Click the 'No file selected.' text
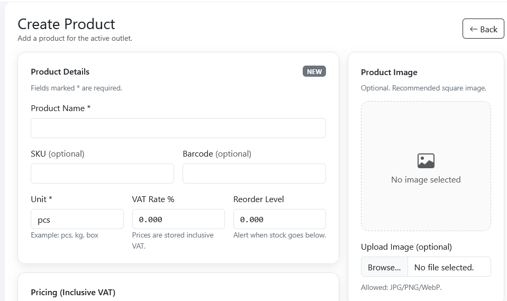Image resolution: width=507 pixels, height=301 pixels. click(444, 267)
